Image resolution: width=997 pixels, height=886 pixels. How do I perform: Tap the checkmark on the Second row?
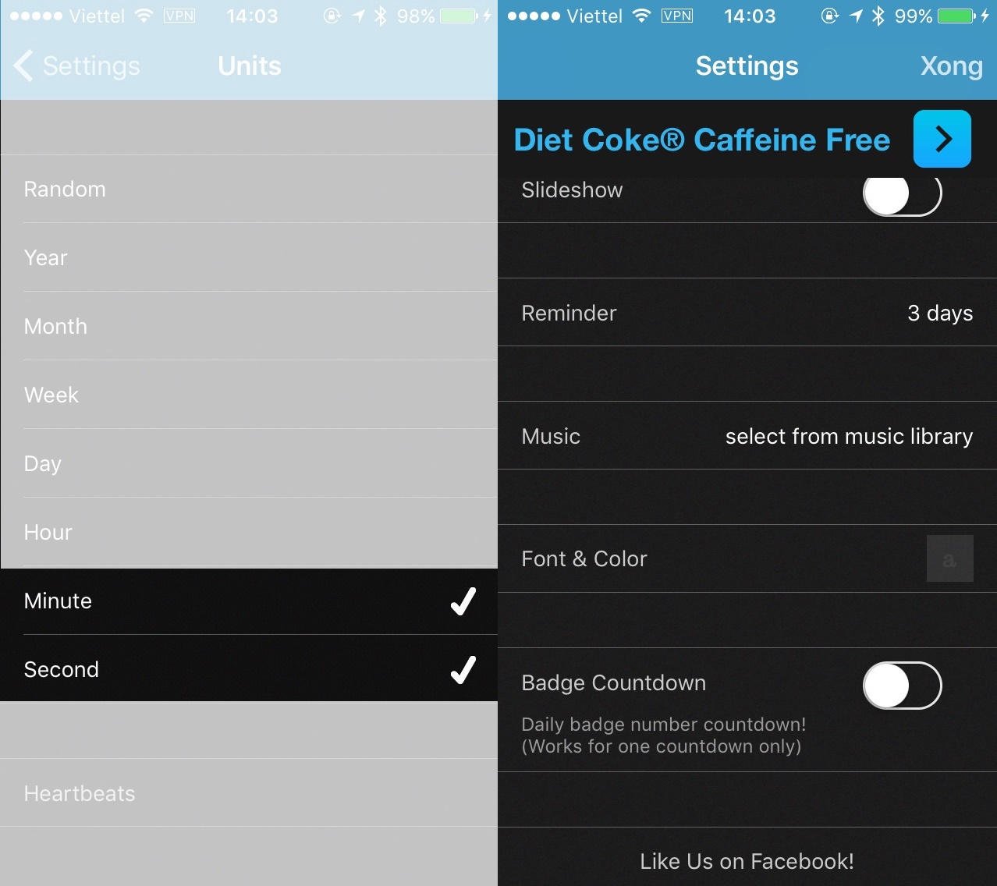click(463, 670)
